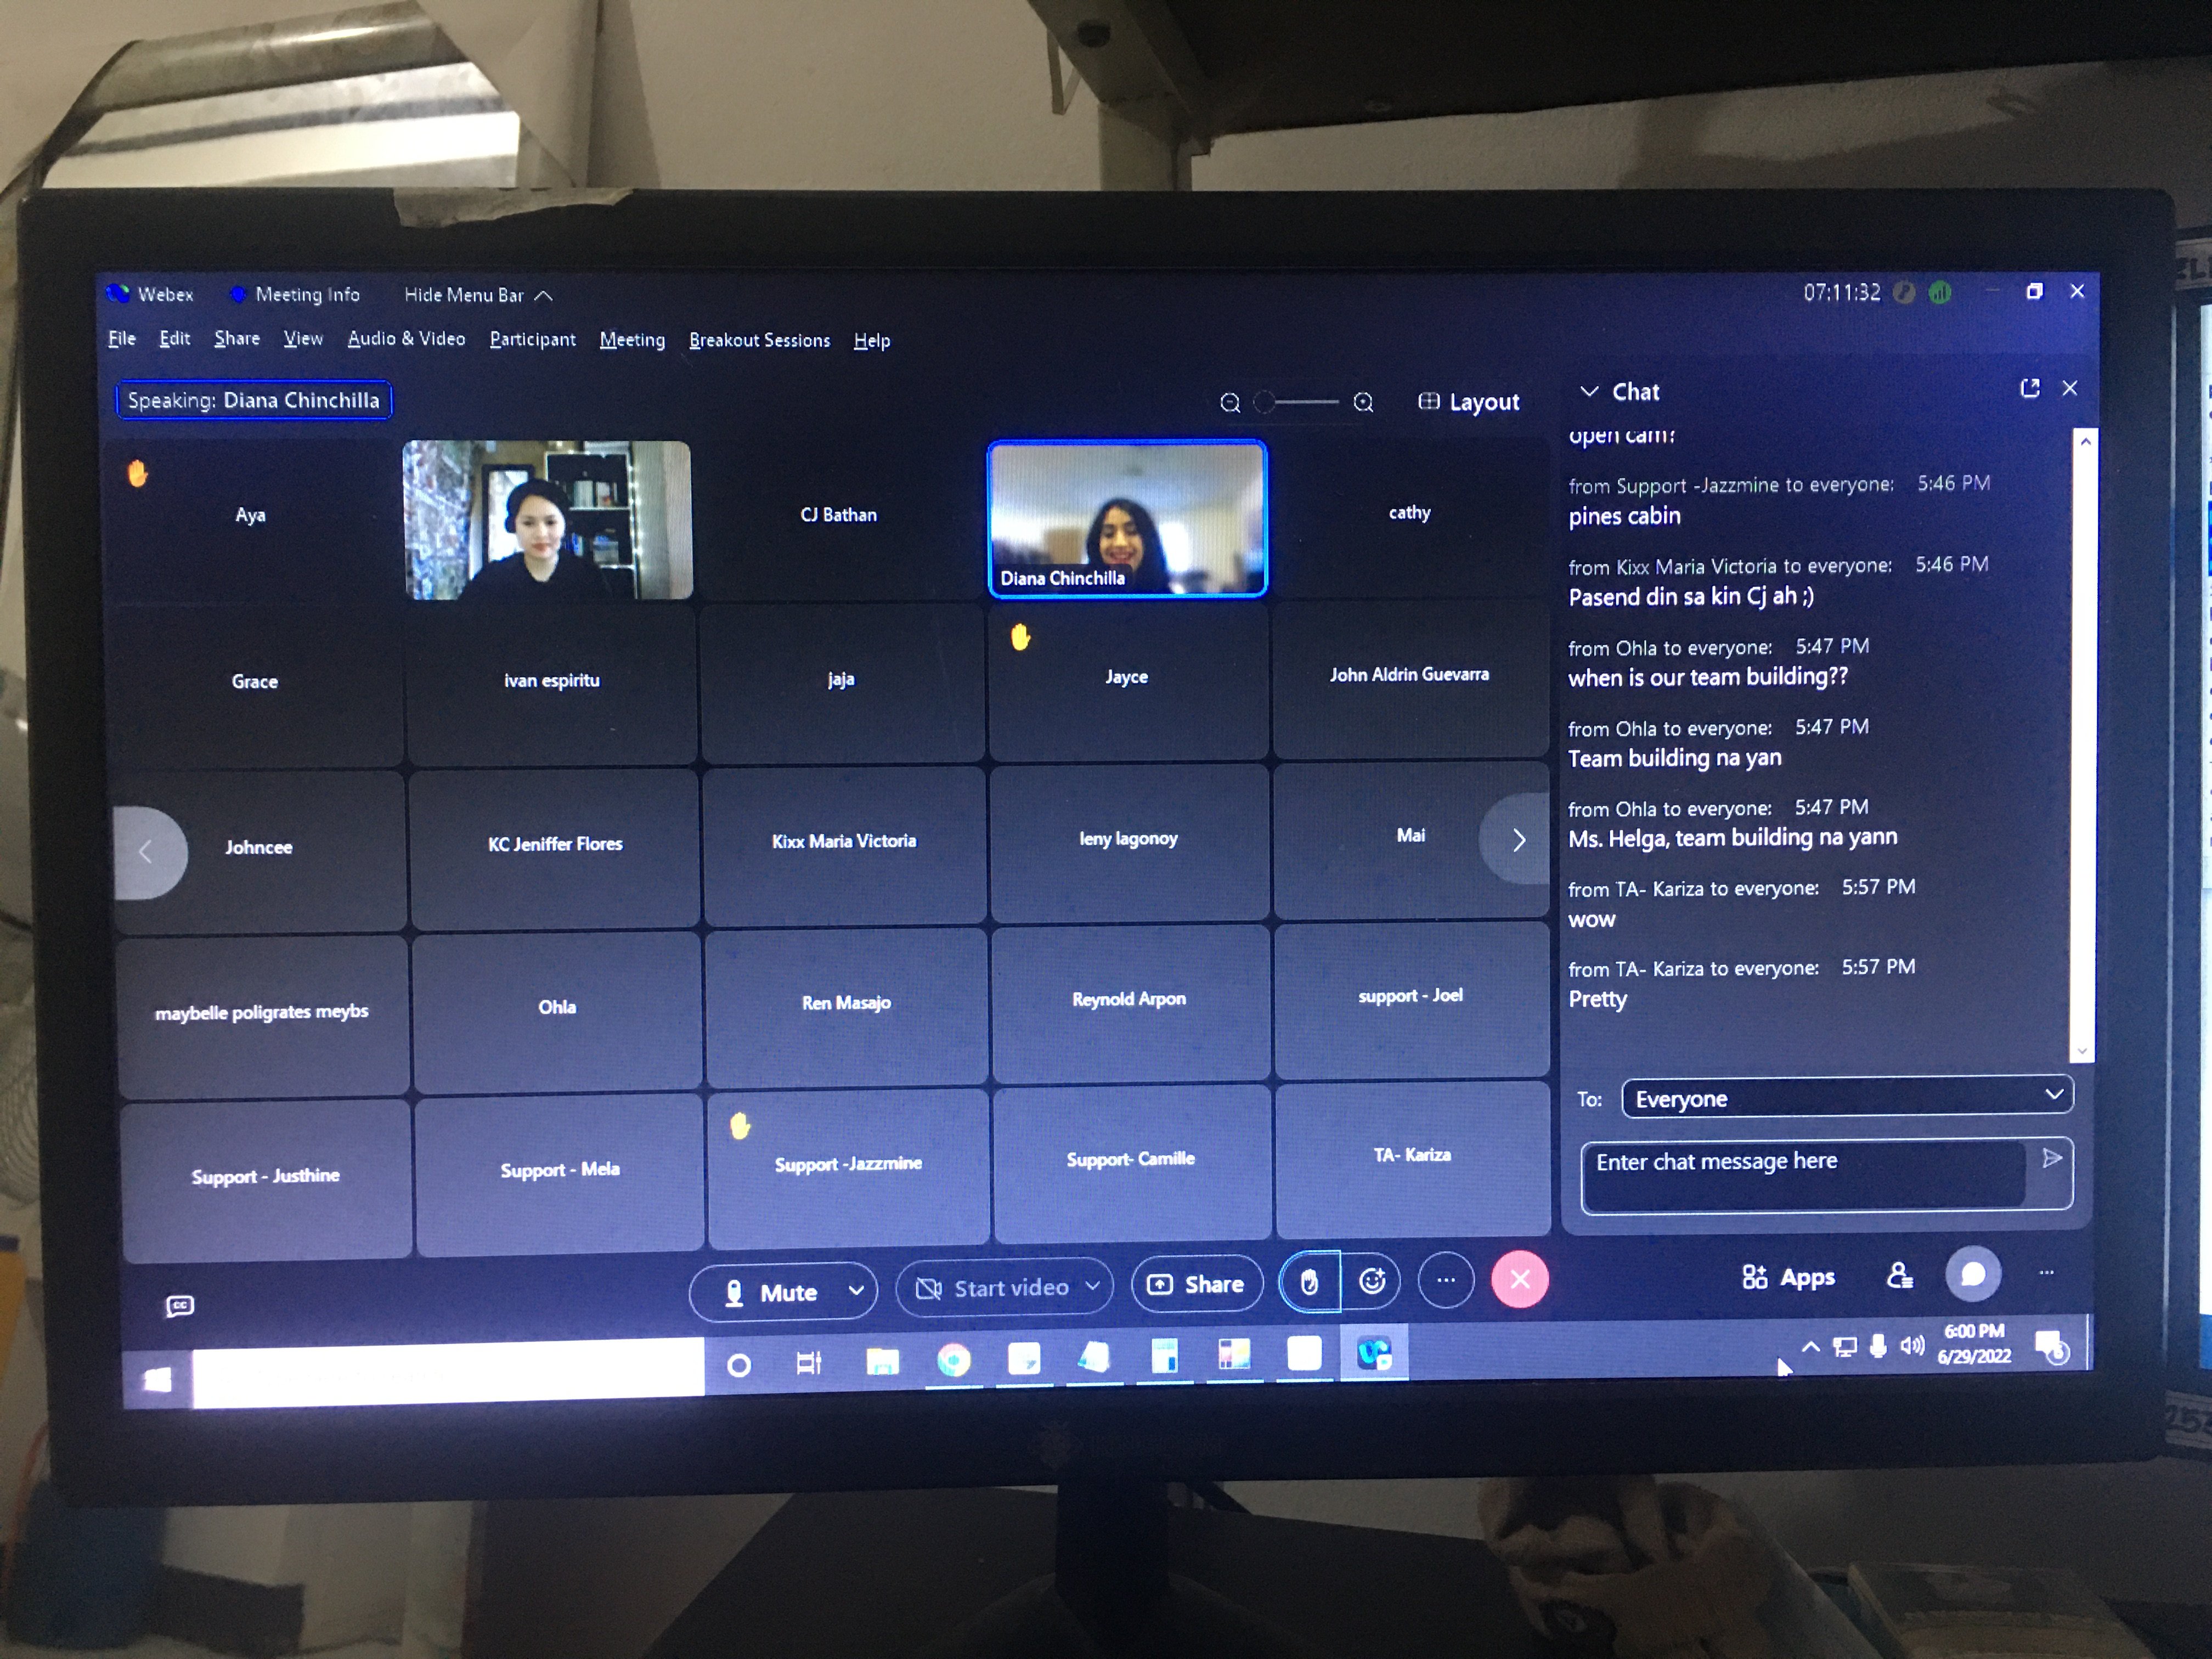The image size is (2212, 1659).
Task: Open the Meeting menu
Action: coord(632,340)
